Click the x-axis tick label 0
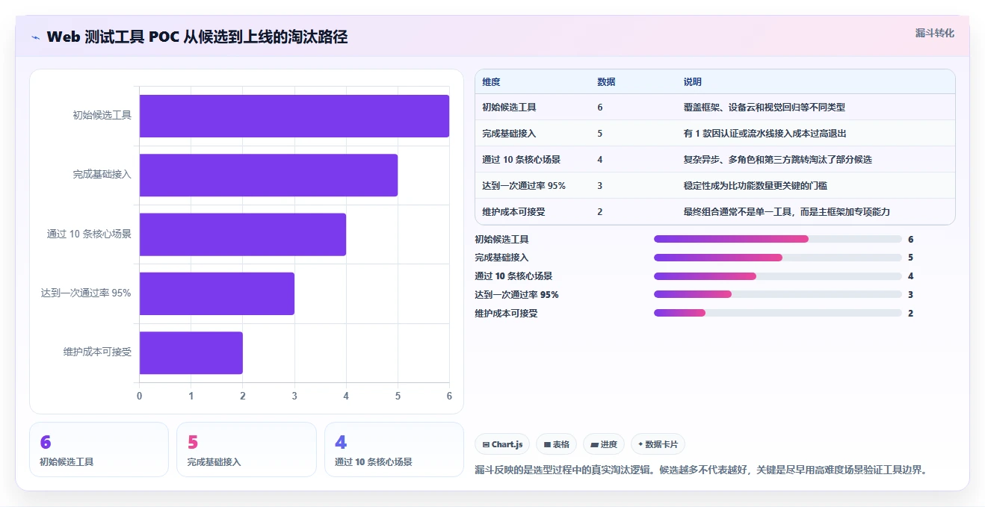The height and width of the screenshot is (507, 985). click(140, 396)
